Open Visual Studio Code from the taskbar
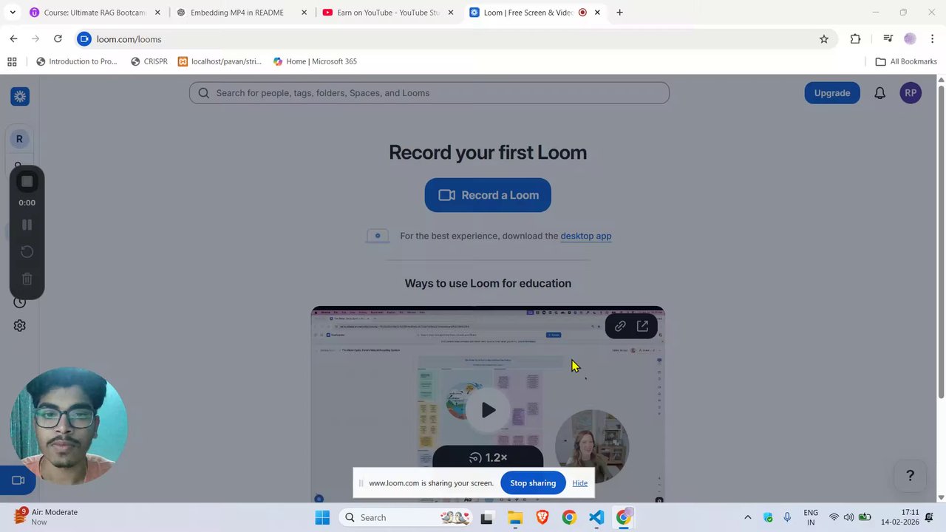Viewport: 946px width, 532px height. pos(596,518)
